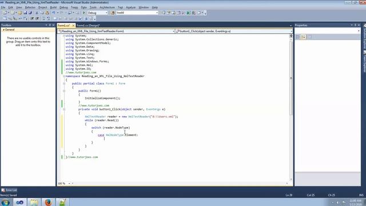
Task: Toggle auto-hide pin on Properties panel
Action: click(x=355, y=25)
